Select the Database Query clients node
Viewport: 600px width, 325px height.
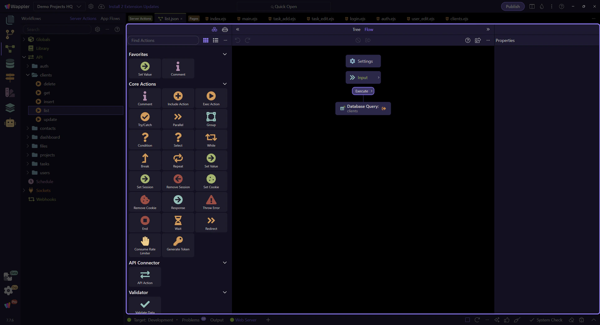tap(362, 108)
